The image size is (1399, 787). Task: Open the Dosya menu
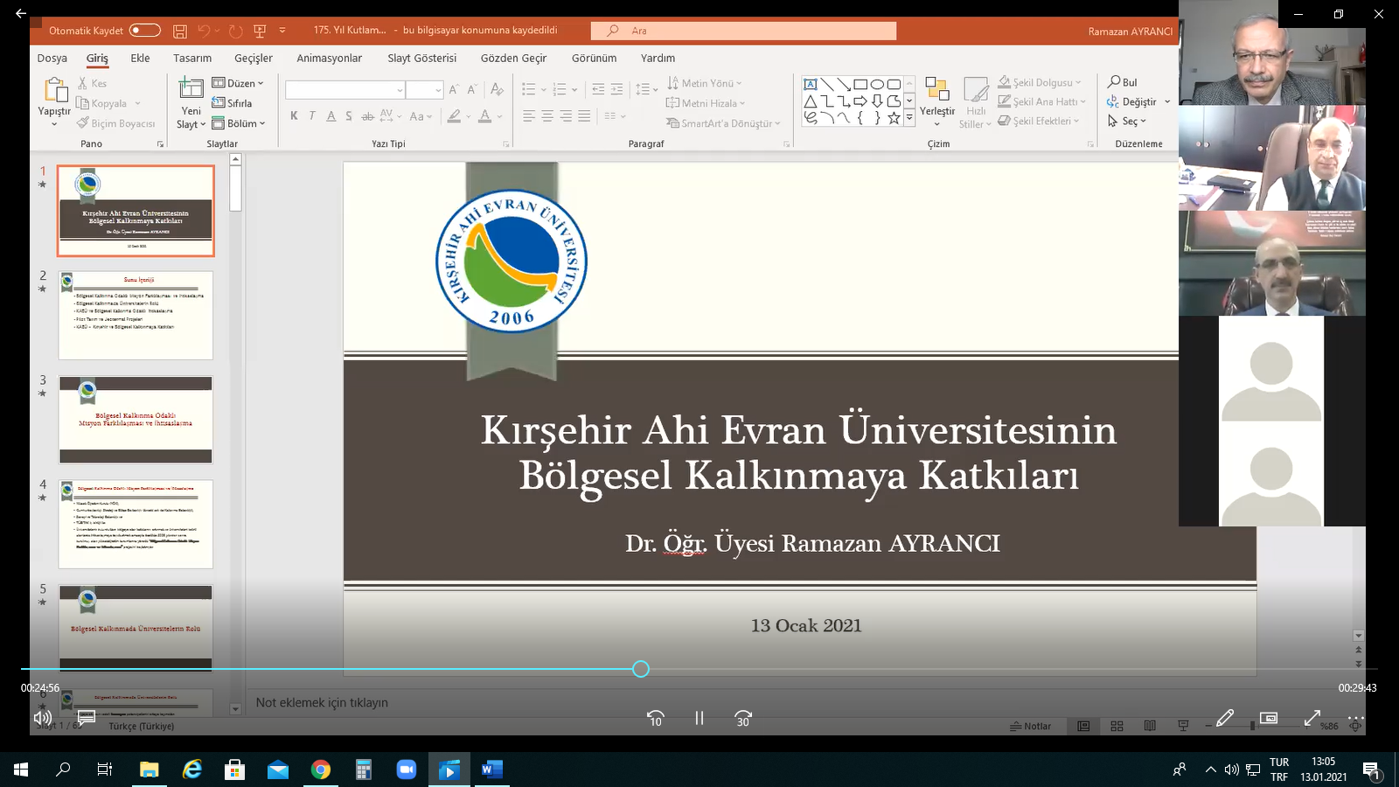coord(52,58)
